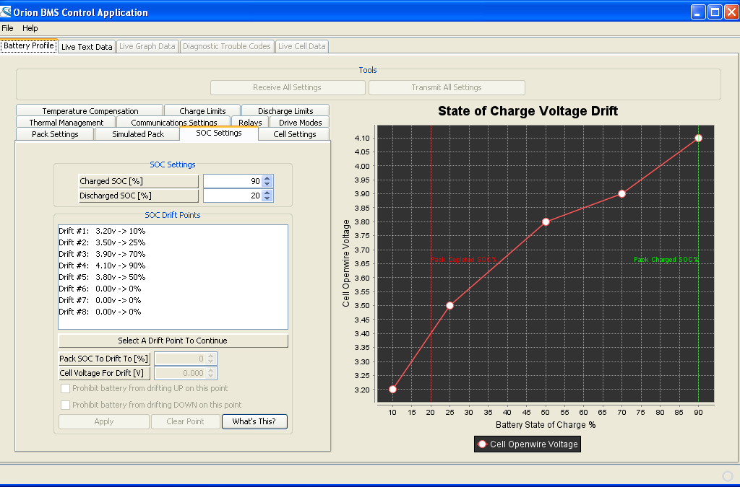Open the Pack Settings tab
The width and height of the screenshot is (740, 487).
coord(55,134)
